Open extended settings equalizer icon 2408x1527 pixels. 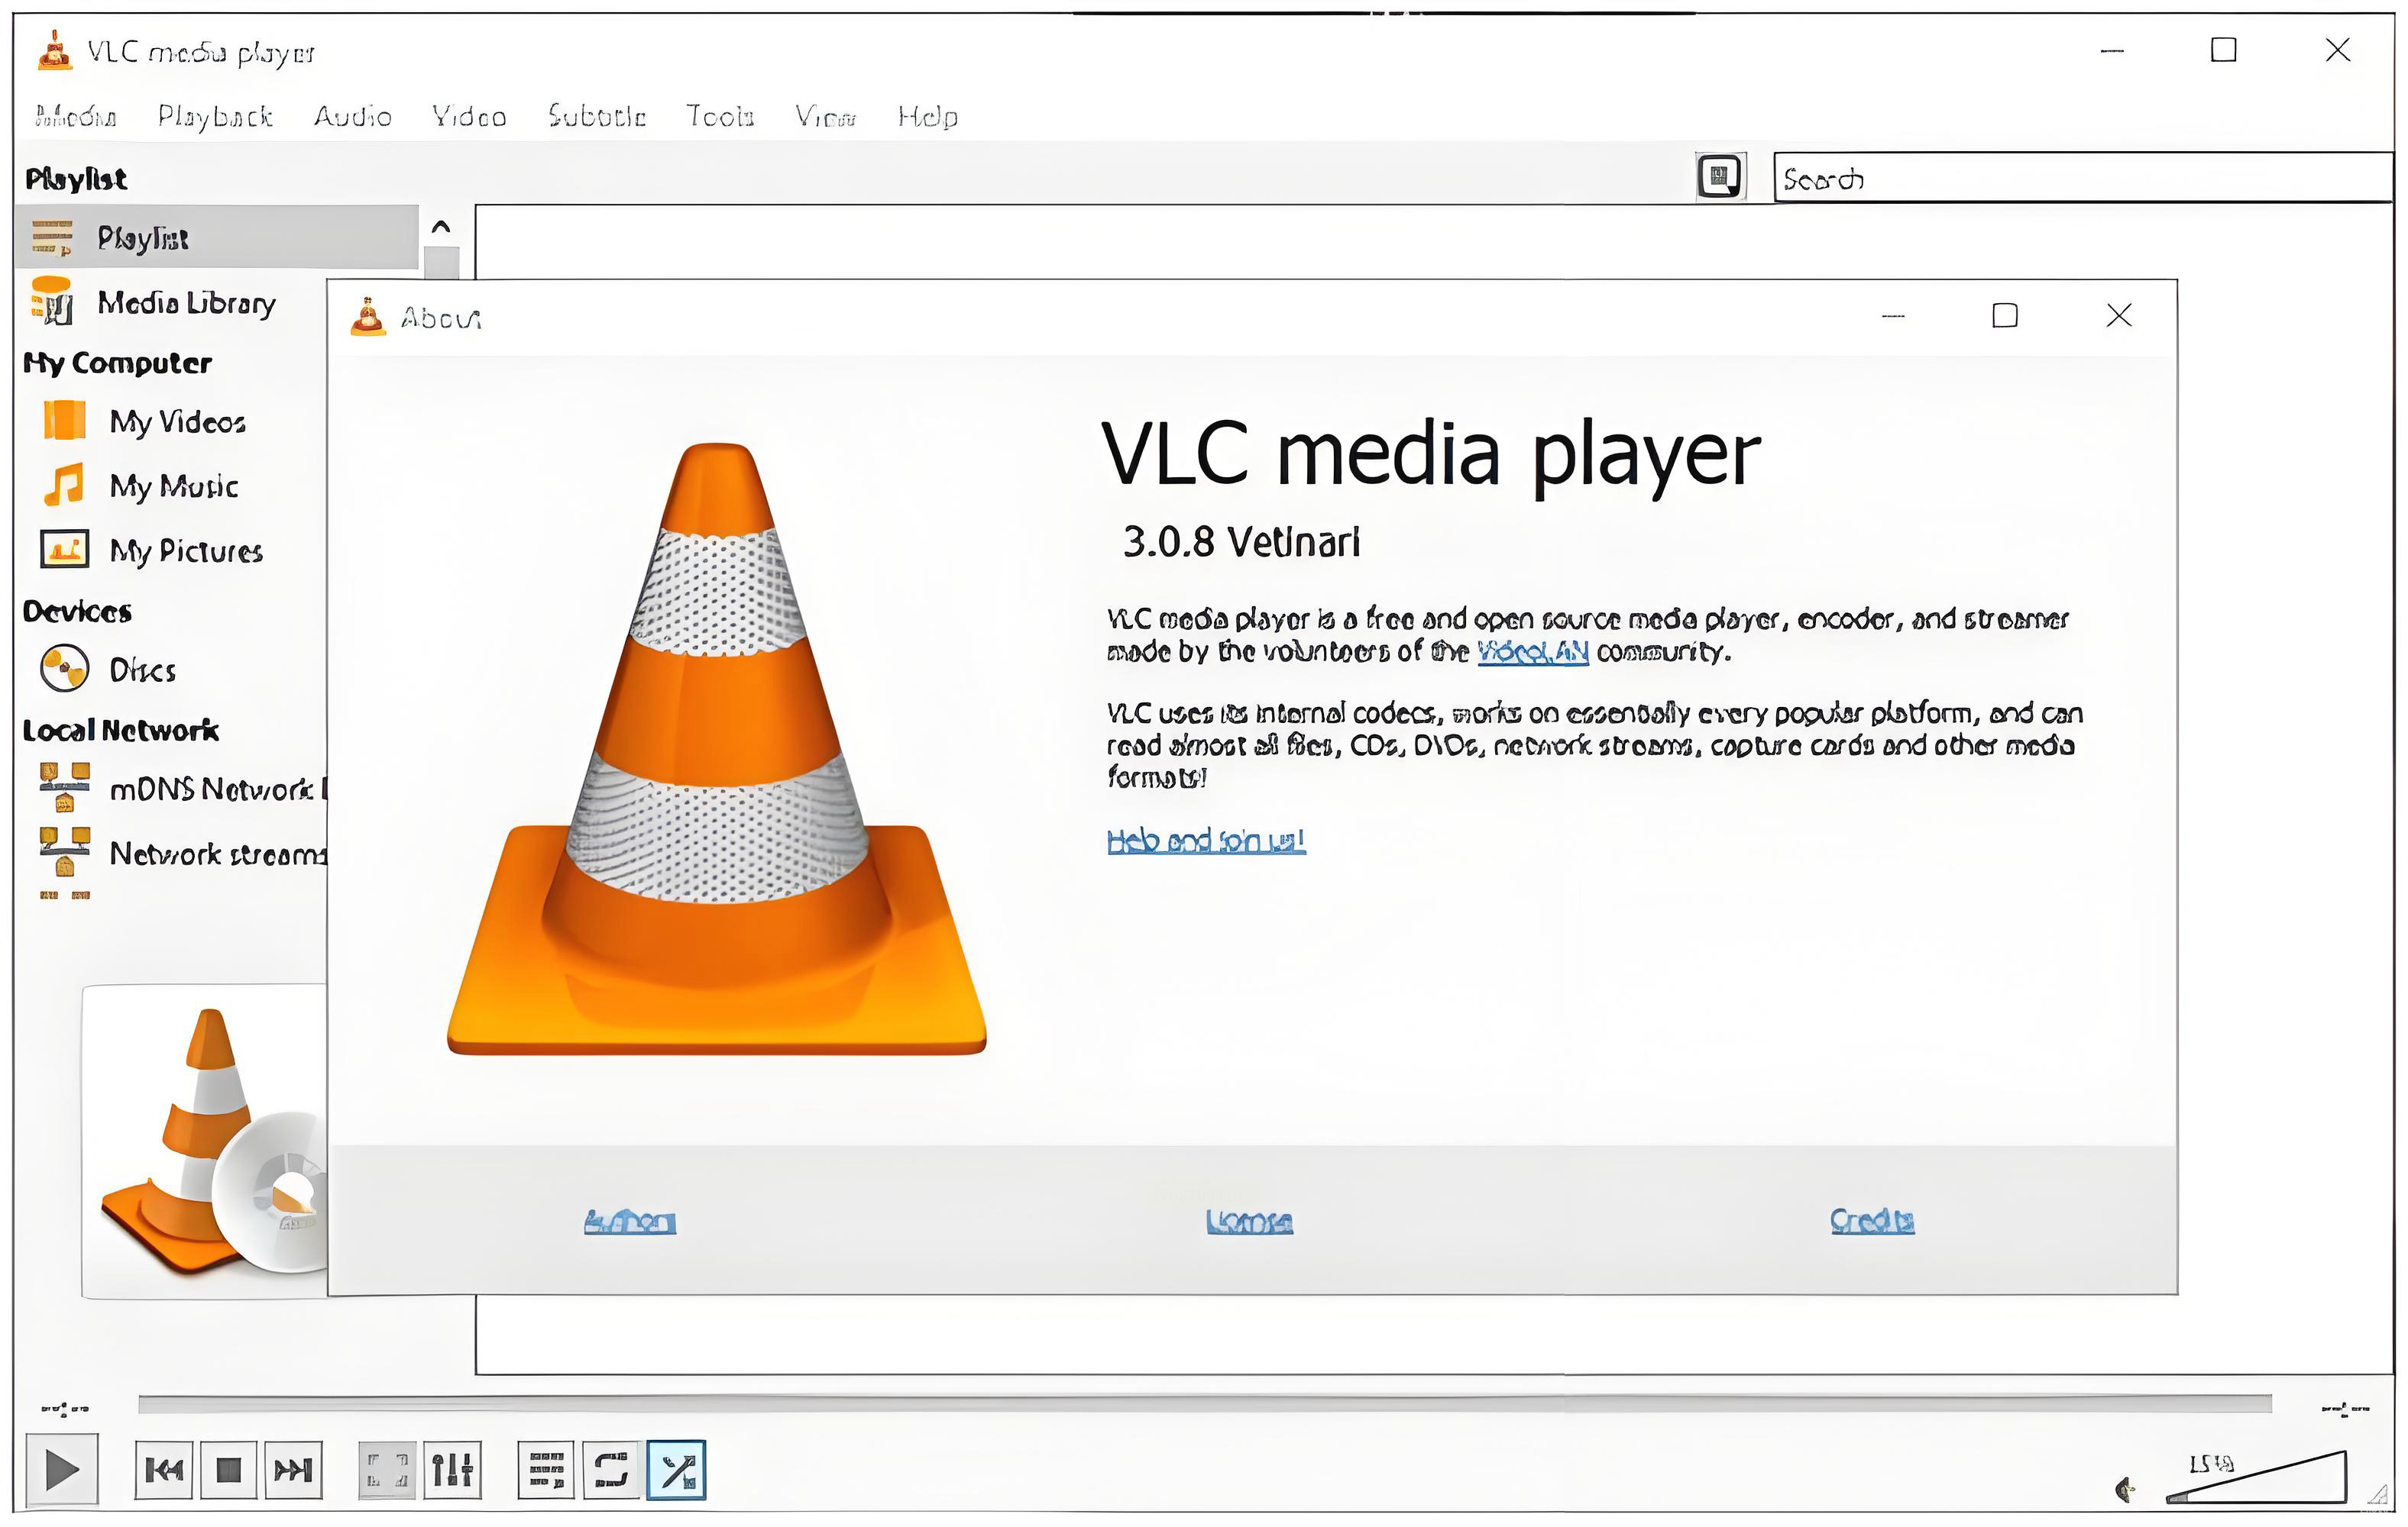(x=452, y=1469)
